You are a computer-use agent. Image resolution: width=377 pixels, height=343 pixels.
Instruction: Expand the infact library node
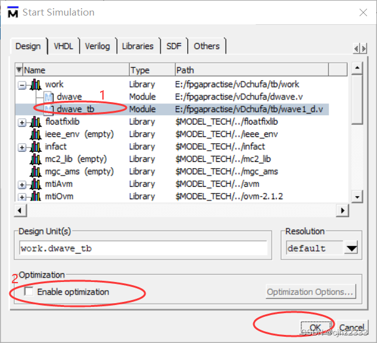(22, 148)
